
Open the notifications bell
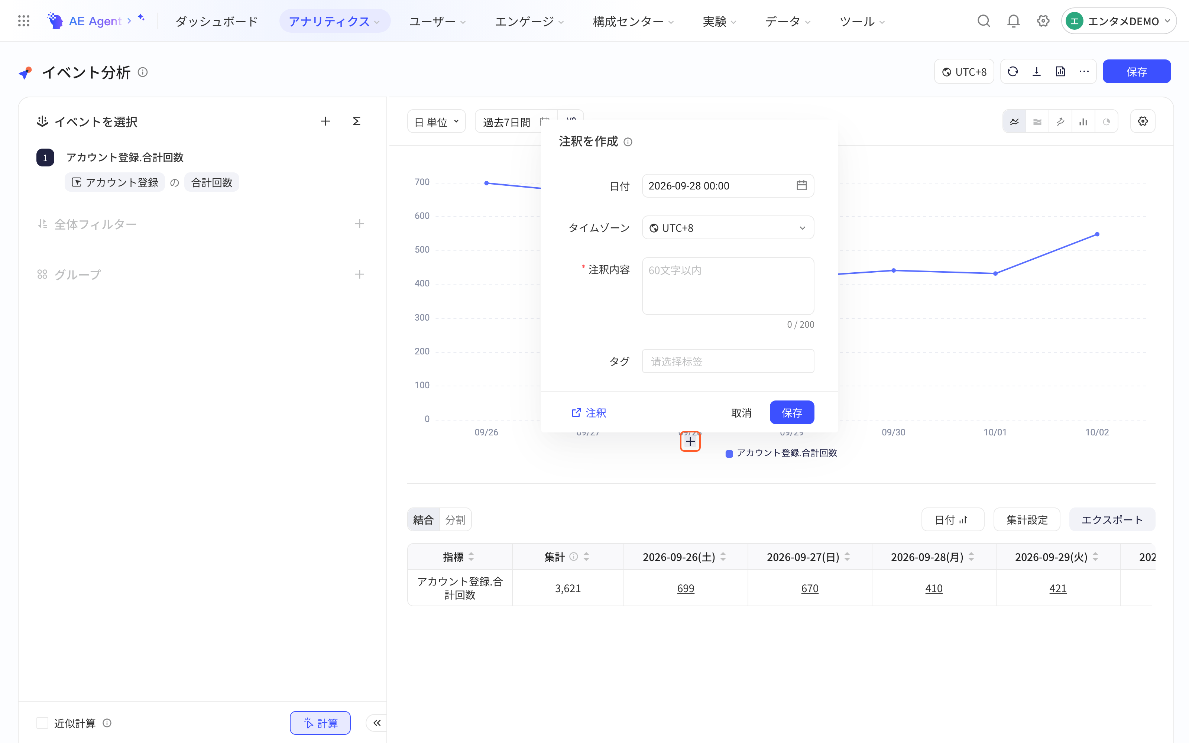pos(1013,21)
